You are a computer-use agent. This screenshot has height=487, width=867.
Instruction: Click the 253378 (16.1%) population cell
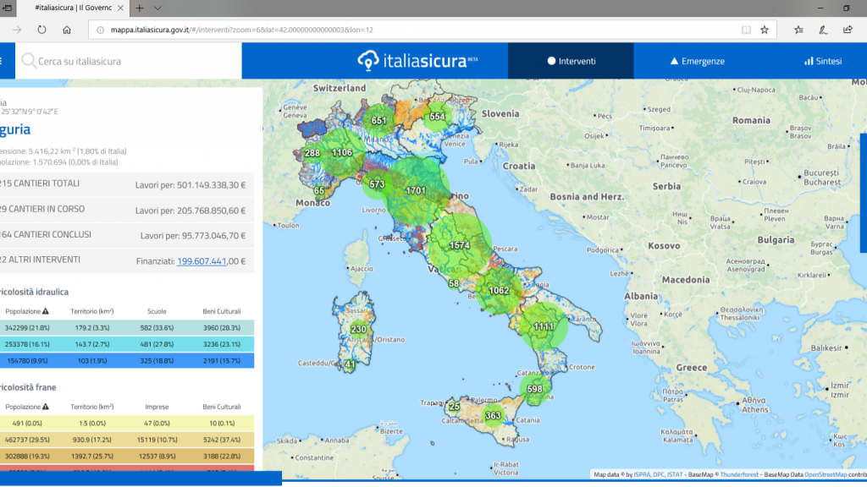click(26, 345)
